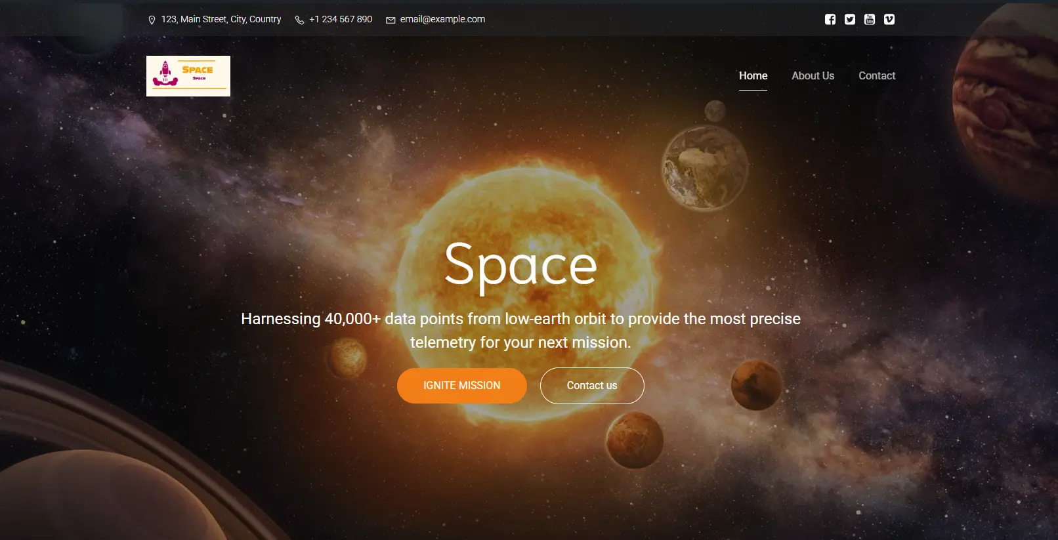Click the Space rocket logo
Screen dimensions: 1058x540
[x=188, y=76]
